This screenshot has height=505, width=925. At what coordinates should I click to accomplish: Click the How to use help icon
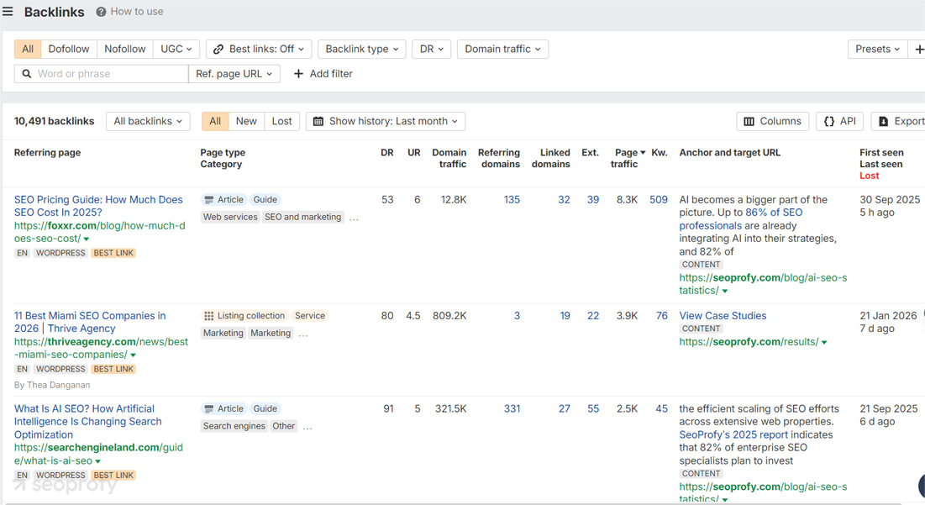point(101,12)
